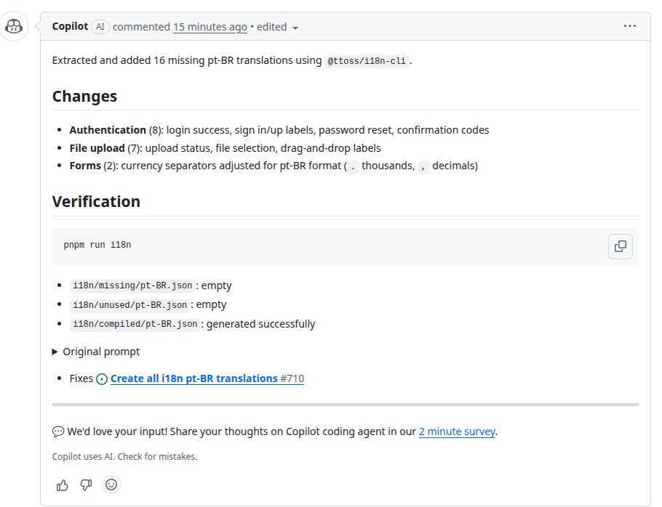
Task: Click the speech bubble emoji
Action: (58, 431)
